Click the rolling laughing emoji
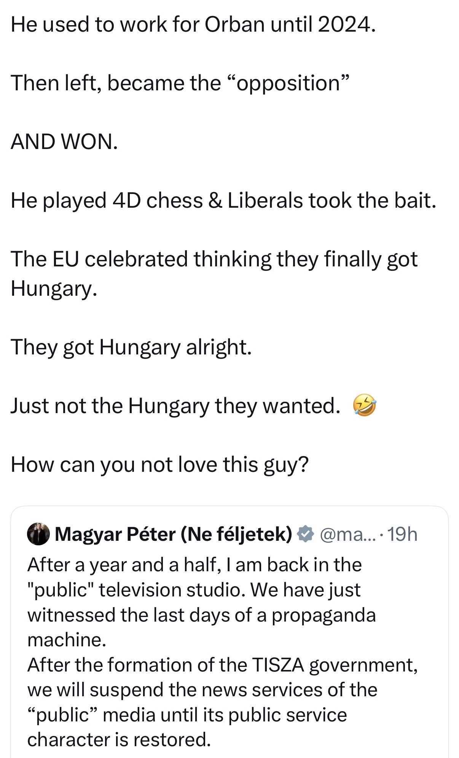459x758 pixels. tap(364, 405)
